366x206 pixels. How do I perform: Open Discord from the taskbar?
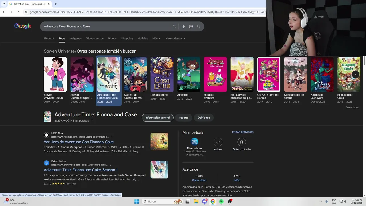point(205,201)
